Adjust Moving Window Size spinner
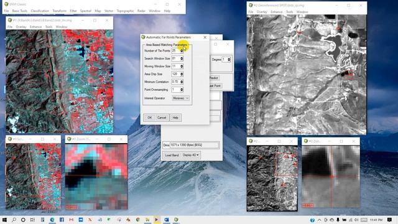Viewport: 398px width, 224px height. (182, 67)
